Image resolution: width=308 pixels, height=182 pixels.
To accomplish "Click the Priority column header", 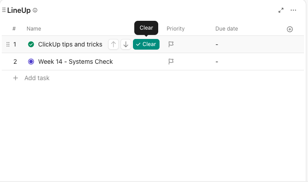I will 175,29.
